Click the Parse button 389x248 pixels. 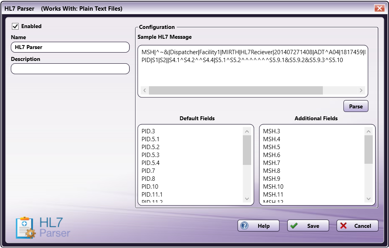pos(356,106)
